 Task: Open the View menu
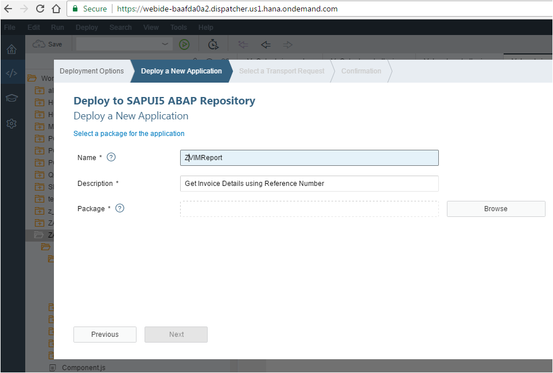pyautogui.click(x=151, y=28)
